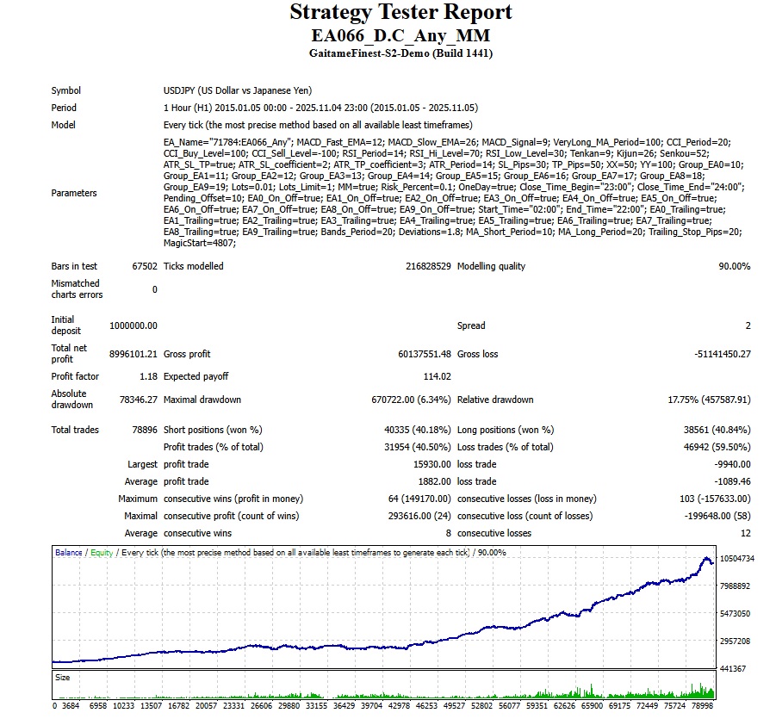
Task: Click consecutive wins value 64 (149170.00)
Action: [x=419, y=499]
